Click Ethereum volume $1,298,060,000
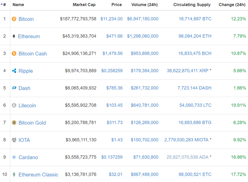Screen dimensions: 248x182 (x=143, y=36)
